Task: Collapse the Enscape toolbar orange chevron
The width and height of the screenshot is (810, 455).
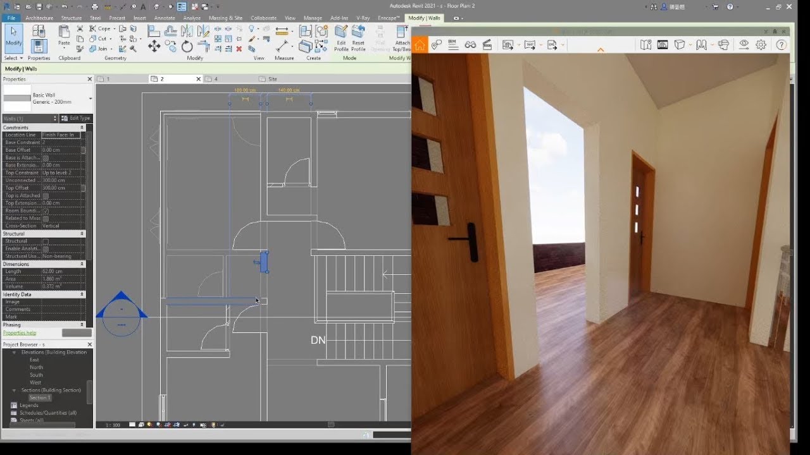Action: [601, 50]
